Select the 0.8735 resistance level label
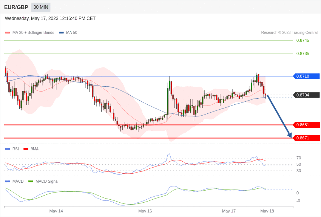The height and width of the screenshot is (217, 321). pos(302,54)
